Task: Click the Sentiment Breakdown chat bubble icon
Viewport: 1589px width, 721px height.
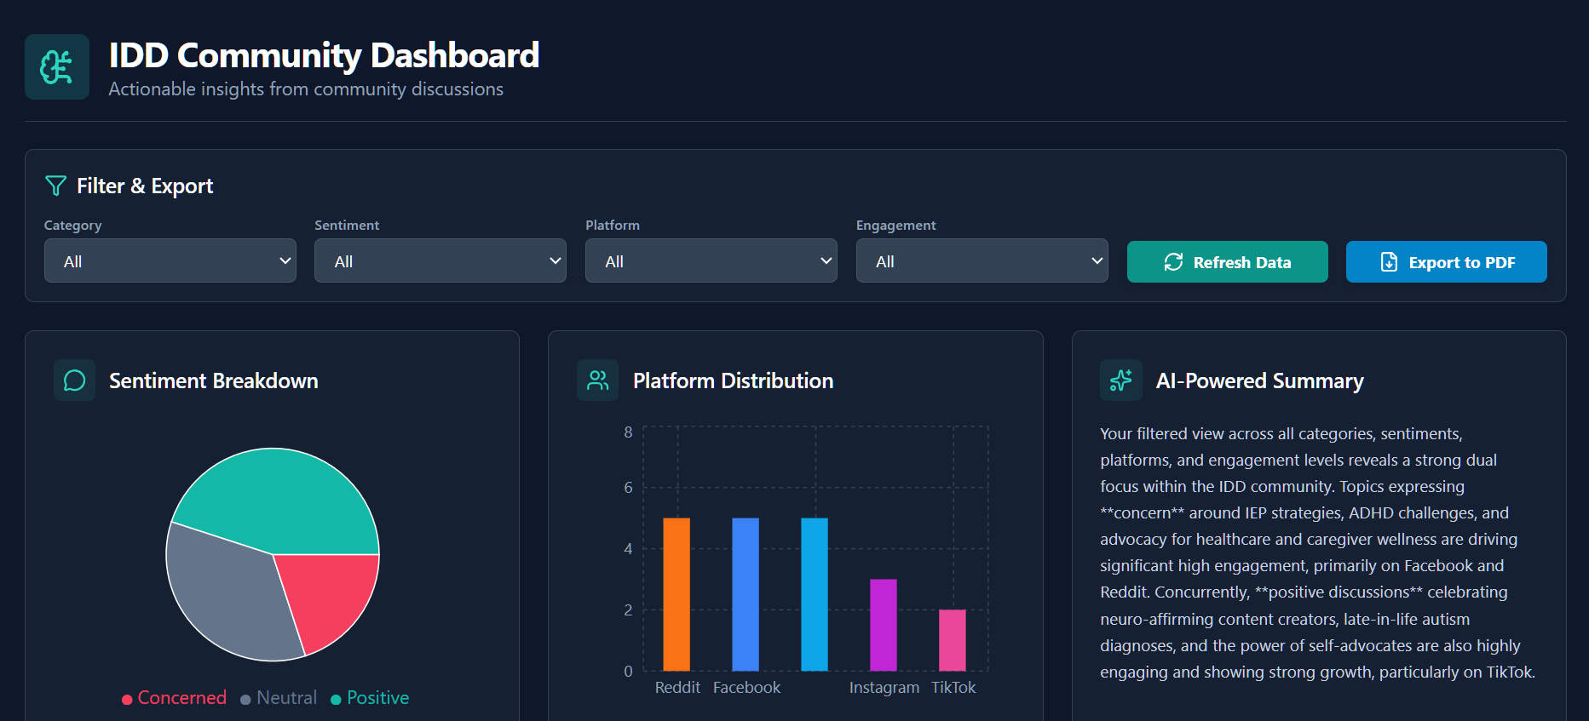Action: (75, 381)
